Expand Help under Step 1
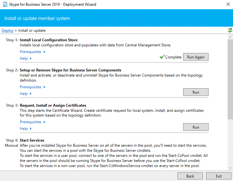Screen dimensions: 233x181 click(26, 58)
